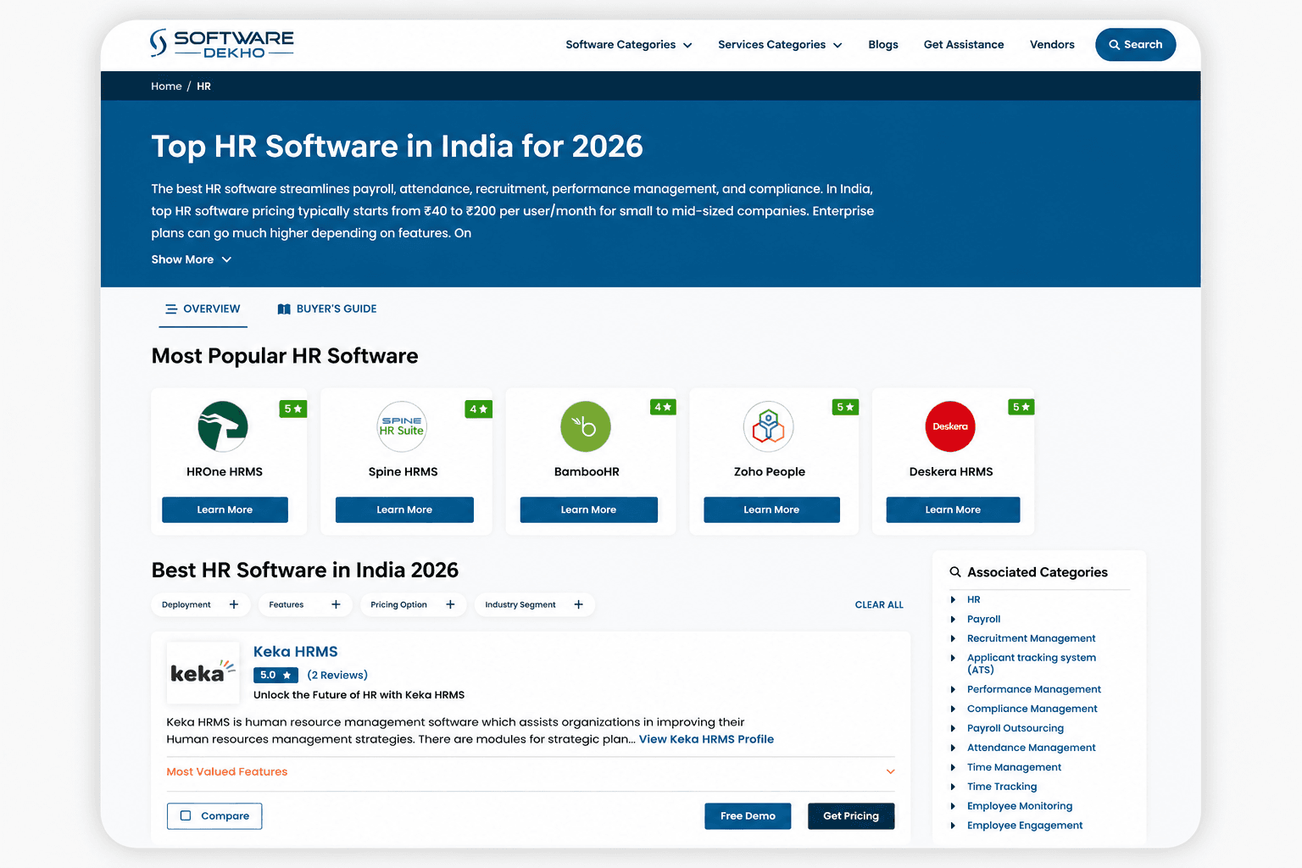Screen dimensions: 1302x868
Task: Click the Zoho People logo
Action: point(769,426)
